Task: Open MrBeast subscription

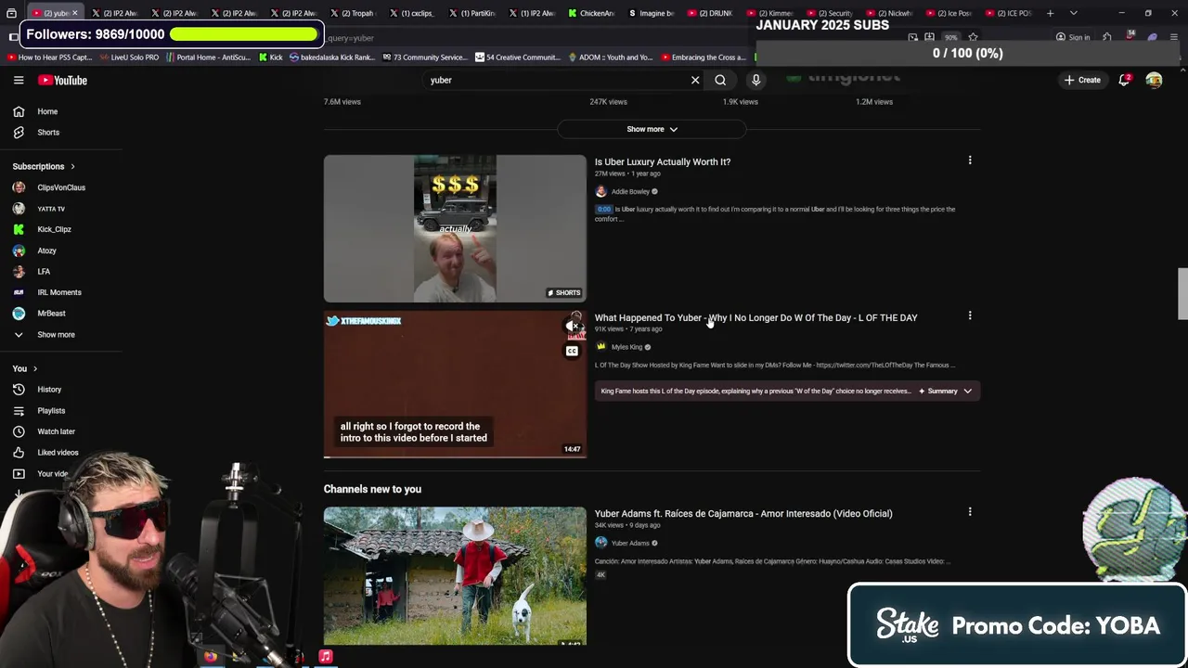Action: point(51,314)
